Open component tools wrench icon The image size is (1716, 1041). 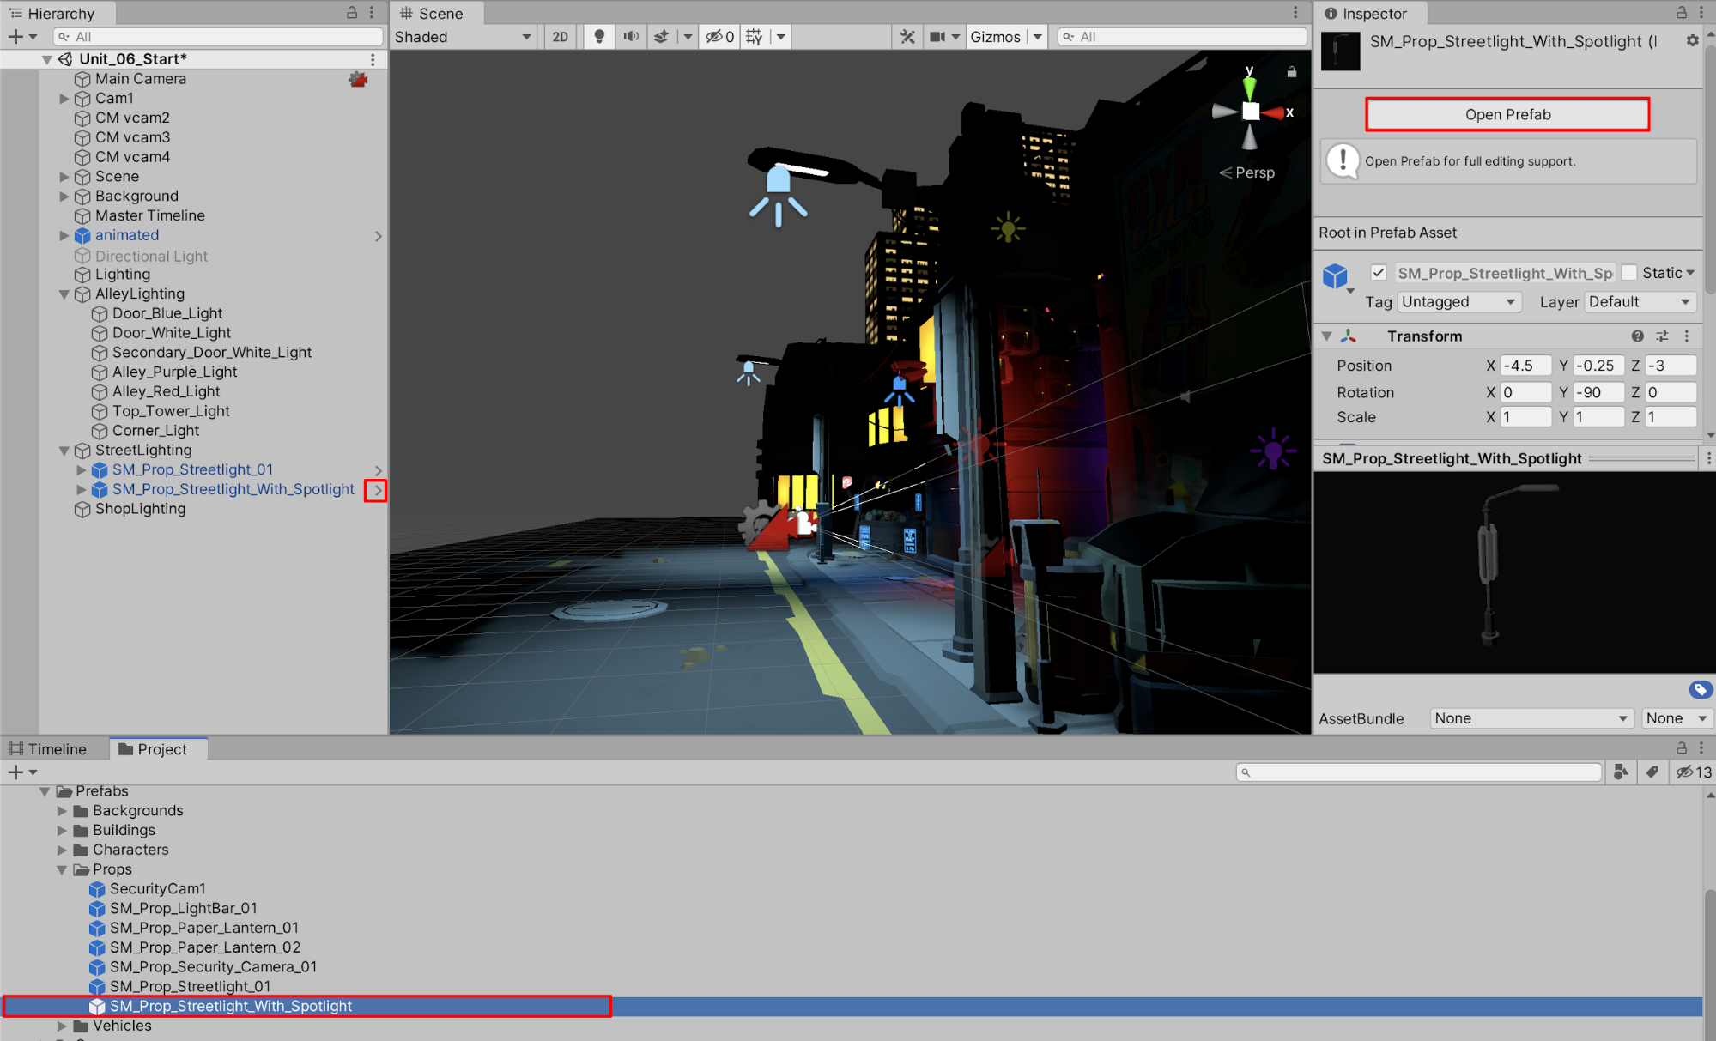pos(907,37)
